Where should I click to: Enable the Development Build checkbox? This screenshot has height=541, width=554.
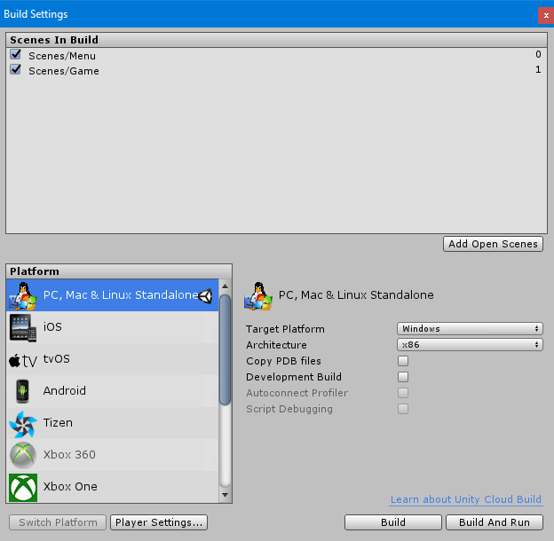(x=403, y=377)
